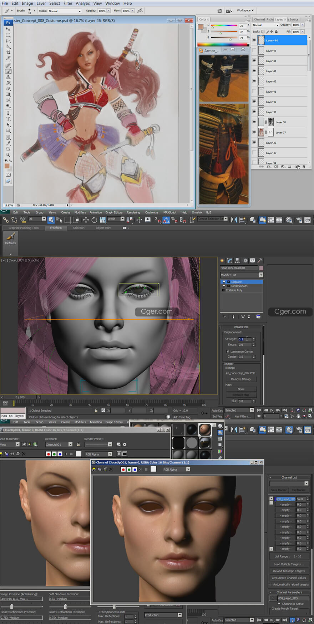Switch to the Object Paint ribbon tab
314x624 pixels.
(x=103, y=228)
